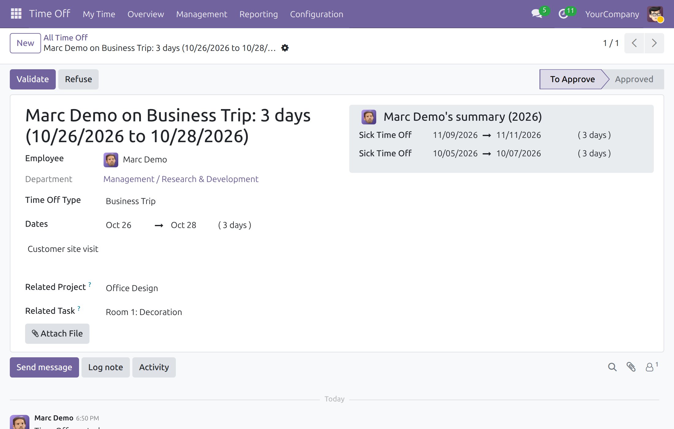
Task: Open the apps grid menu icon
Action: pos(16,14)
